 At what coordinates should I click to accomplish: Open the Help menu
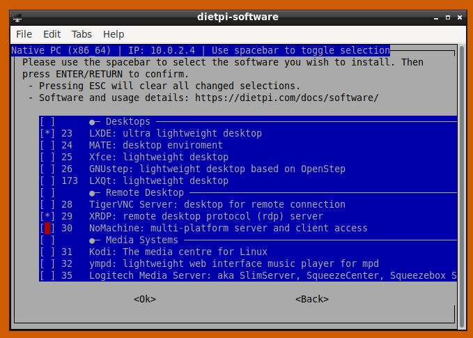(x=114, y=34)
